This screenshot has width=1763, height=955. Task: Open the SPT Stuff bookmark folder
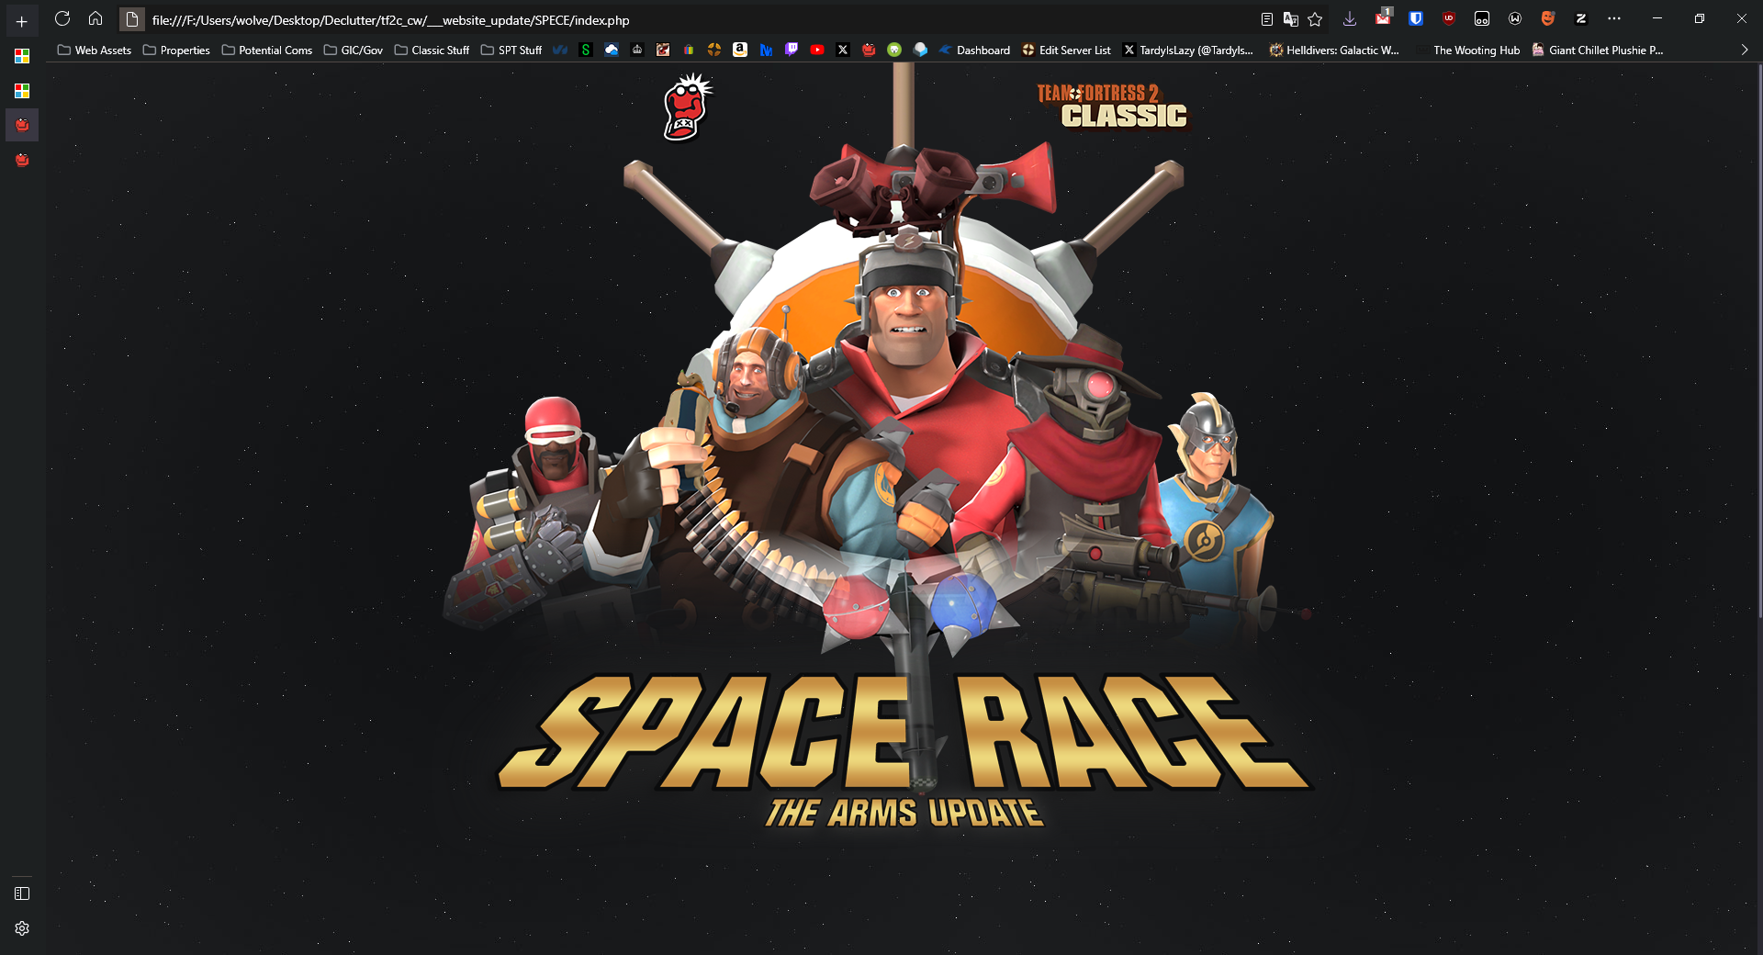point(511,51)
